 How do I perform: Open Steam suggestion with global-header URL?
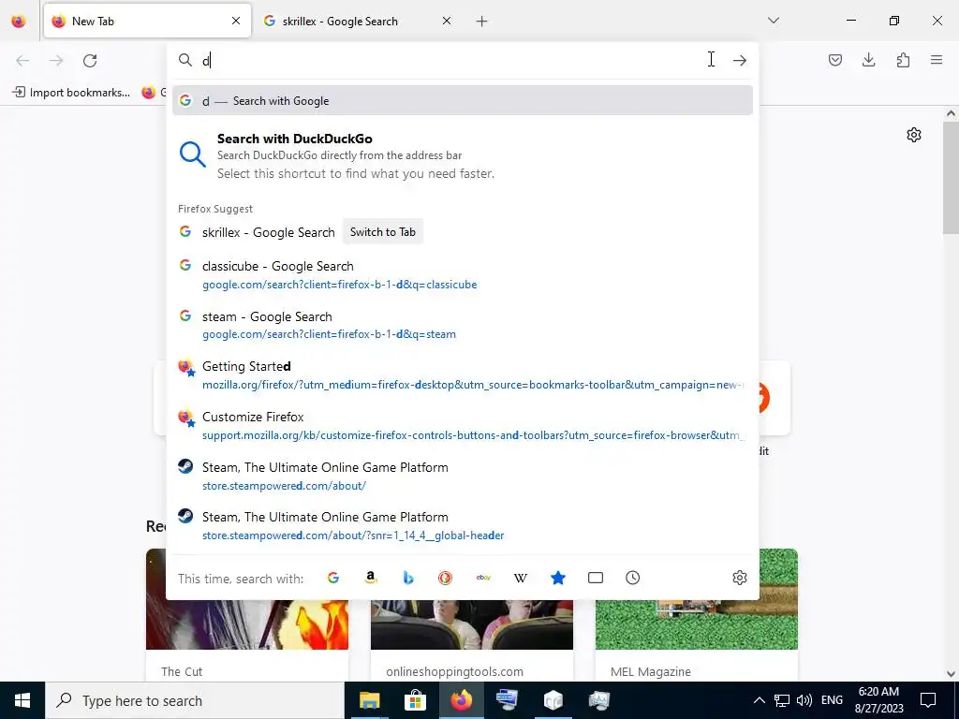(x=463, y=526)
